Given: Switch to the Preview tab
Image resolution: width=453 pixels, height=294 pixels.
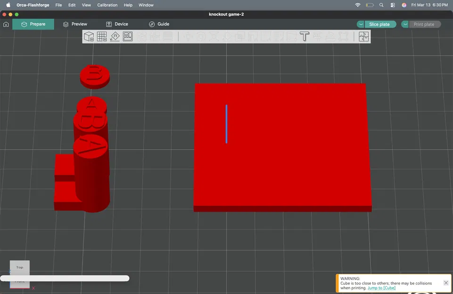Looking at the screenshot, I should [x=75, y=24].
